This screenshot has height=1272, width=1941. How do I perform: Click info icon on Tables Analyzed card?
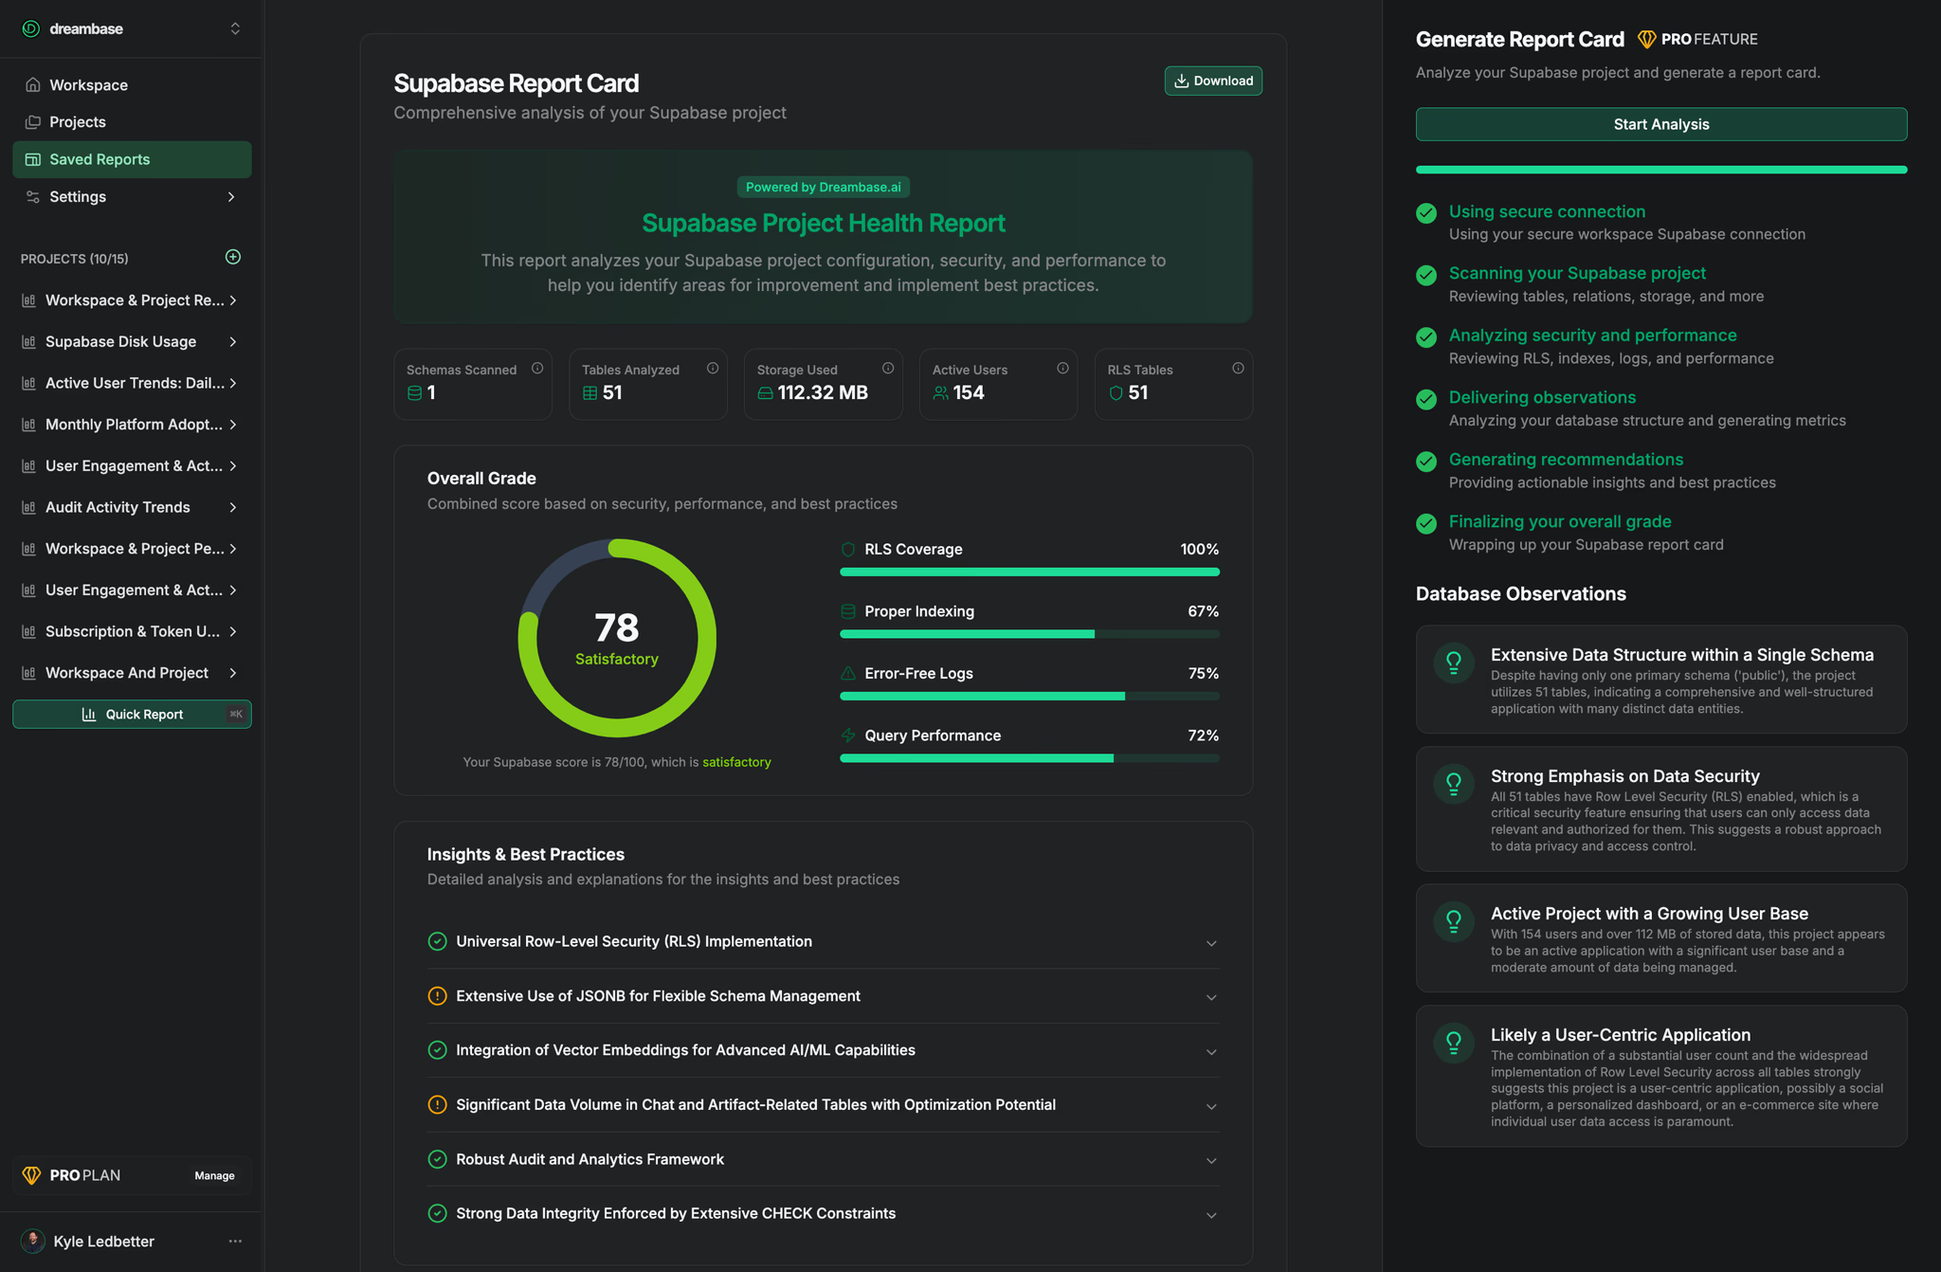(713, 369)
